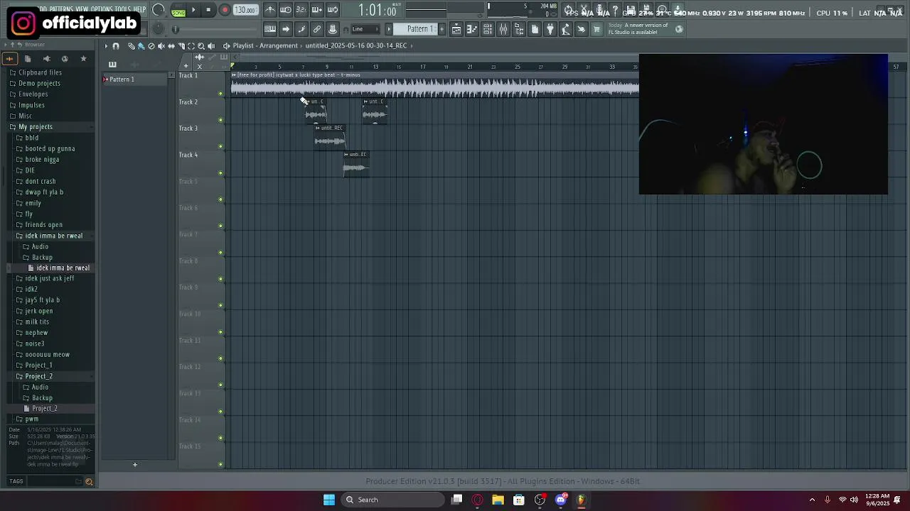Viewport: 910px width, 511px height.
Task: Open the 'ooouuuu meow' project folder
Action: click(47, 355)
